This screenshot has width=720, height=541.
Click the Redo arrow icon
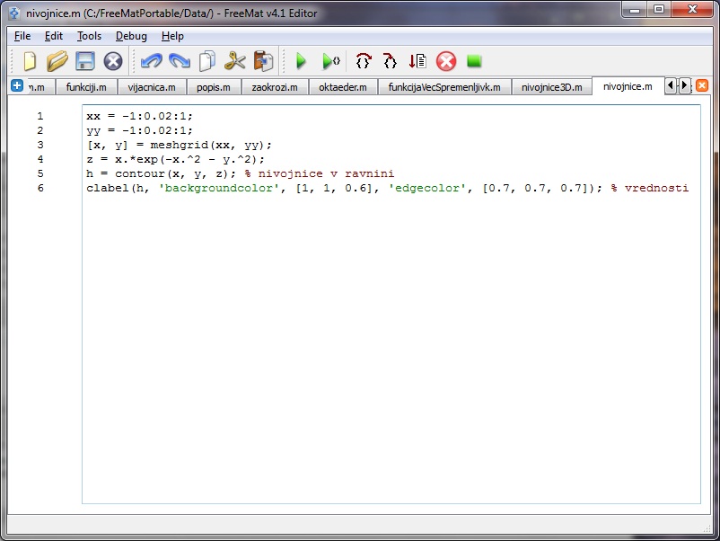[180, 61]
